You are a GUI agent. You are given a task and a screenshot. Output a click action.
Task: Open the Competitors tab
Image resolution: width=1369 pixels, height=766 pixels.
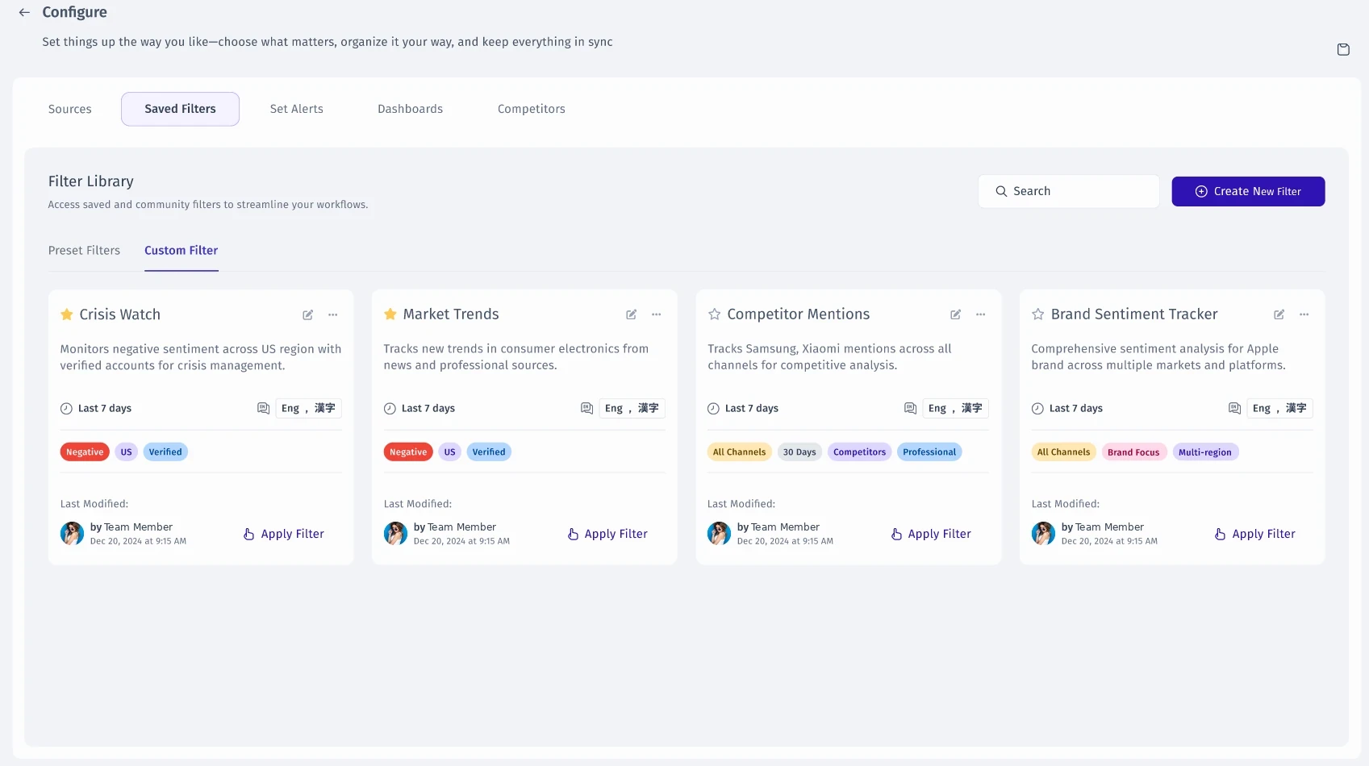coord(532,109)
